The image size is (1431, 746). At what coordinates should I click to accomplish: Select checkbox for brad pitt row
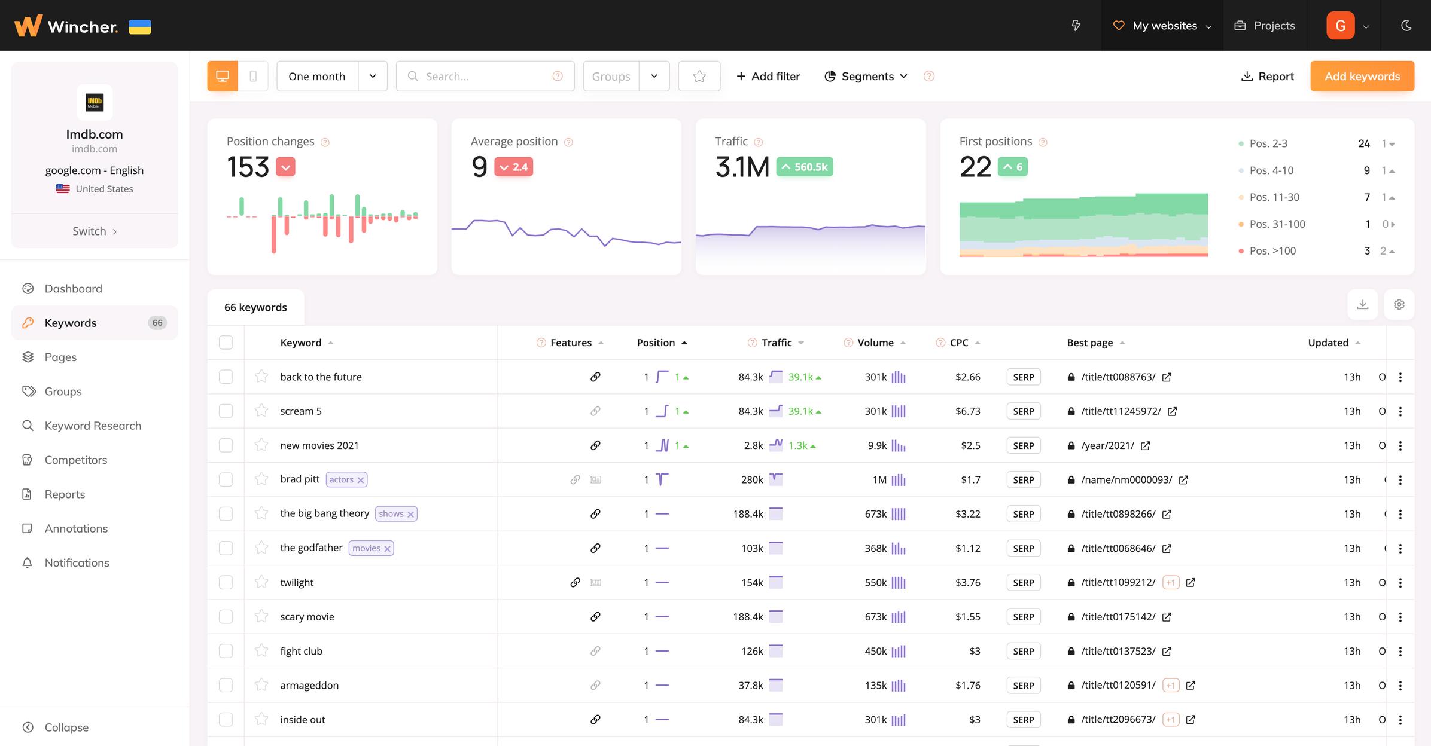pos(226,479)
